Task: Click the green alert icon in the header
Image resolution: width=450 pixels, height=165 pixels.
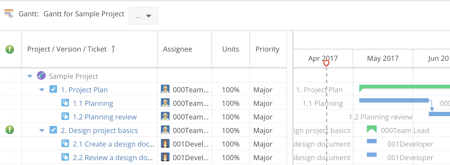Action: [x=10, y=49]
